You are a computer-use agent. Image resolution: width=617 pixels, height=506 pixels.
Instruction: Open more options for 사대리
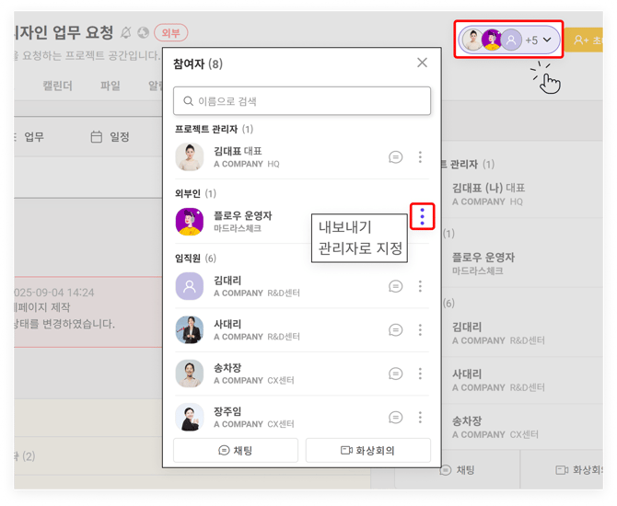pos(420,329)
